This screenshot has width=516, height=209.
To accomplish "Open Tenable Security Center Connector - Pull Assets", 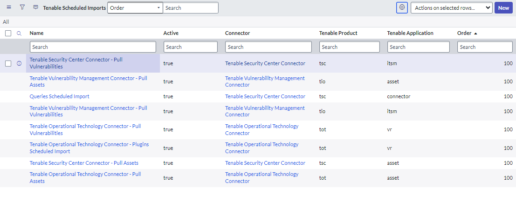I will 84,163.
